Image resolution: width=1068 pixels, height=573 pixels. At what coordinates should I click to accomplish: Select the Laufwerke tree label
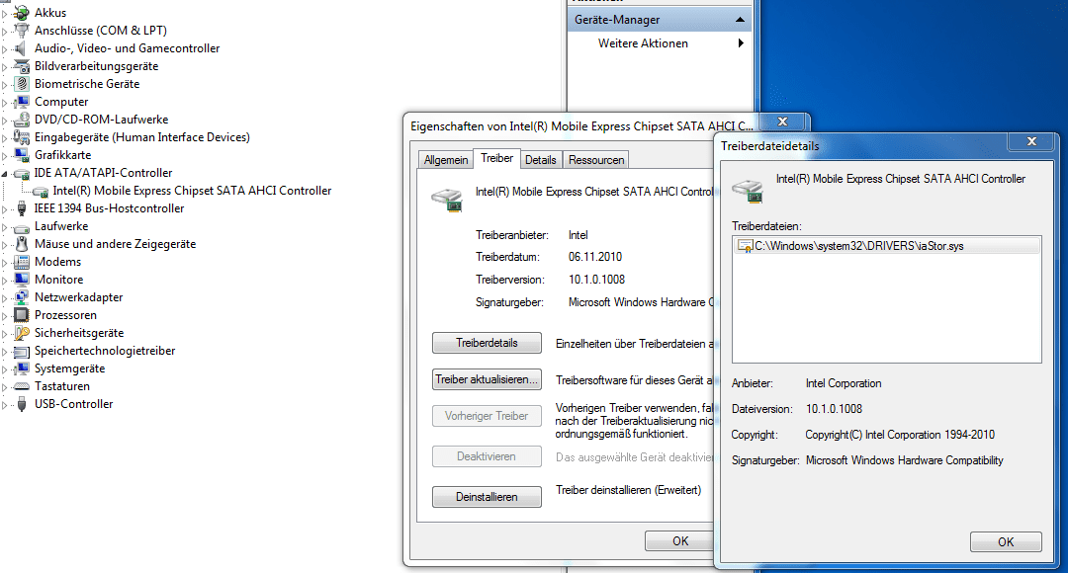61,226
